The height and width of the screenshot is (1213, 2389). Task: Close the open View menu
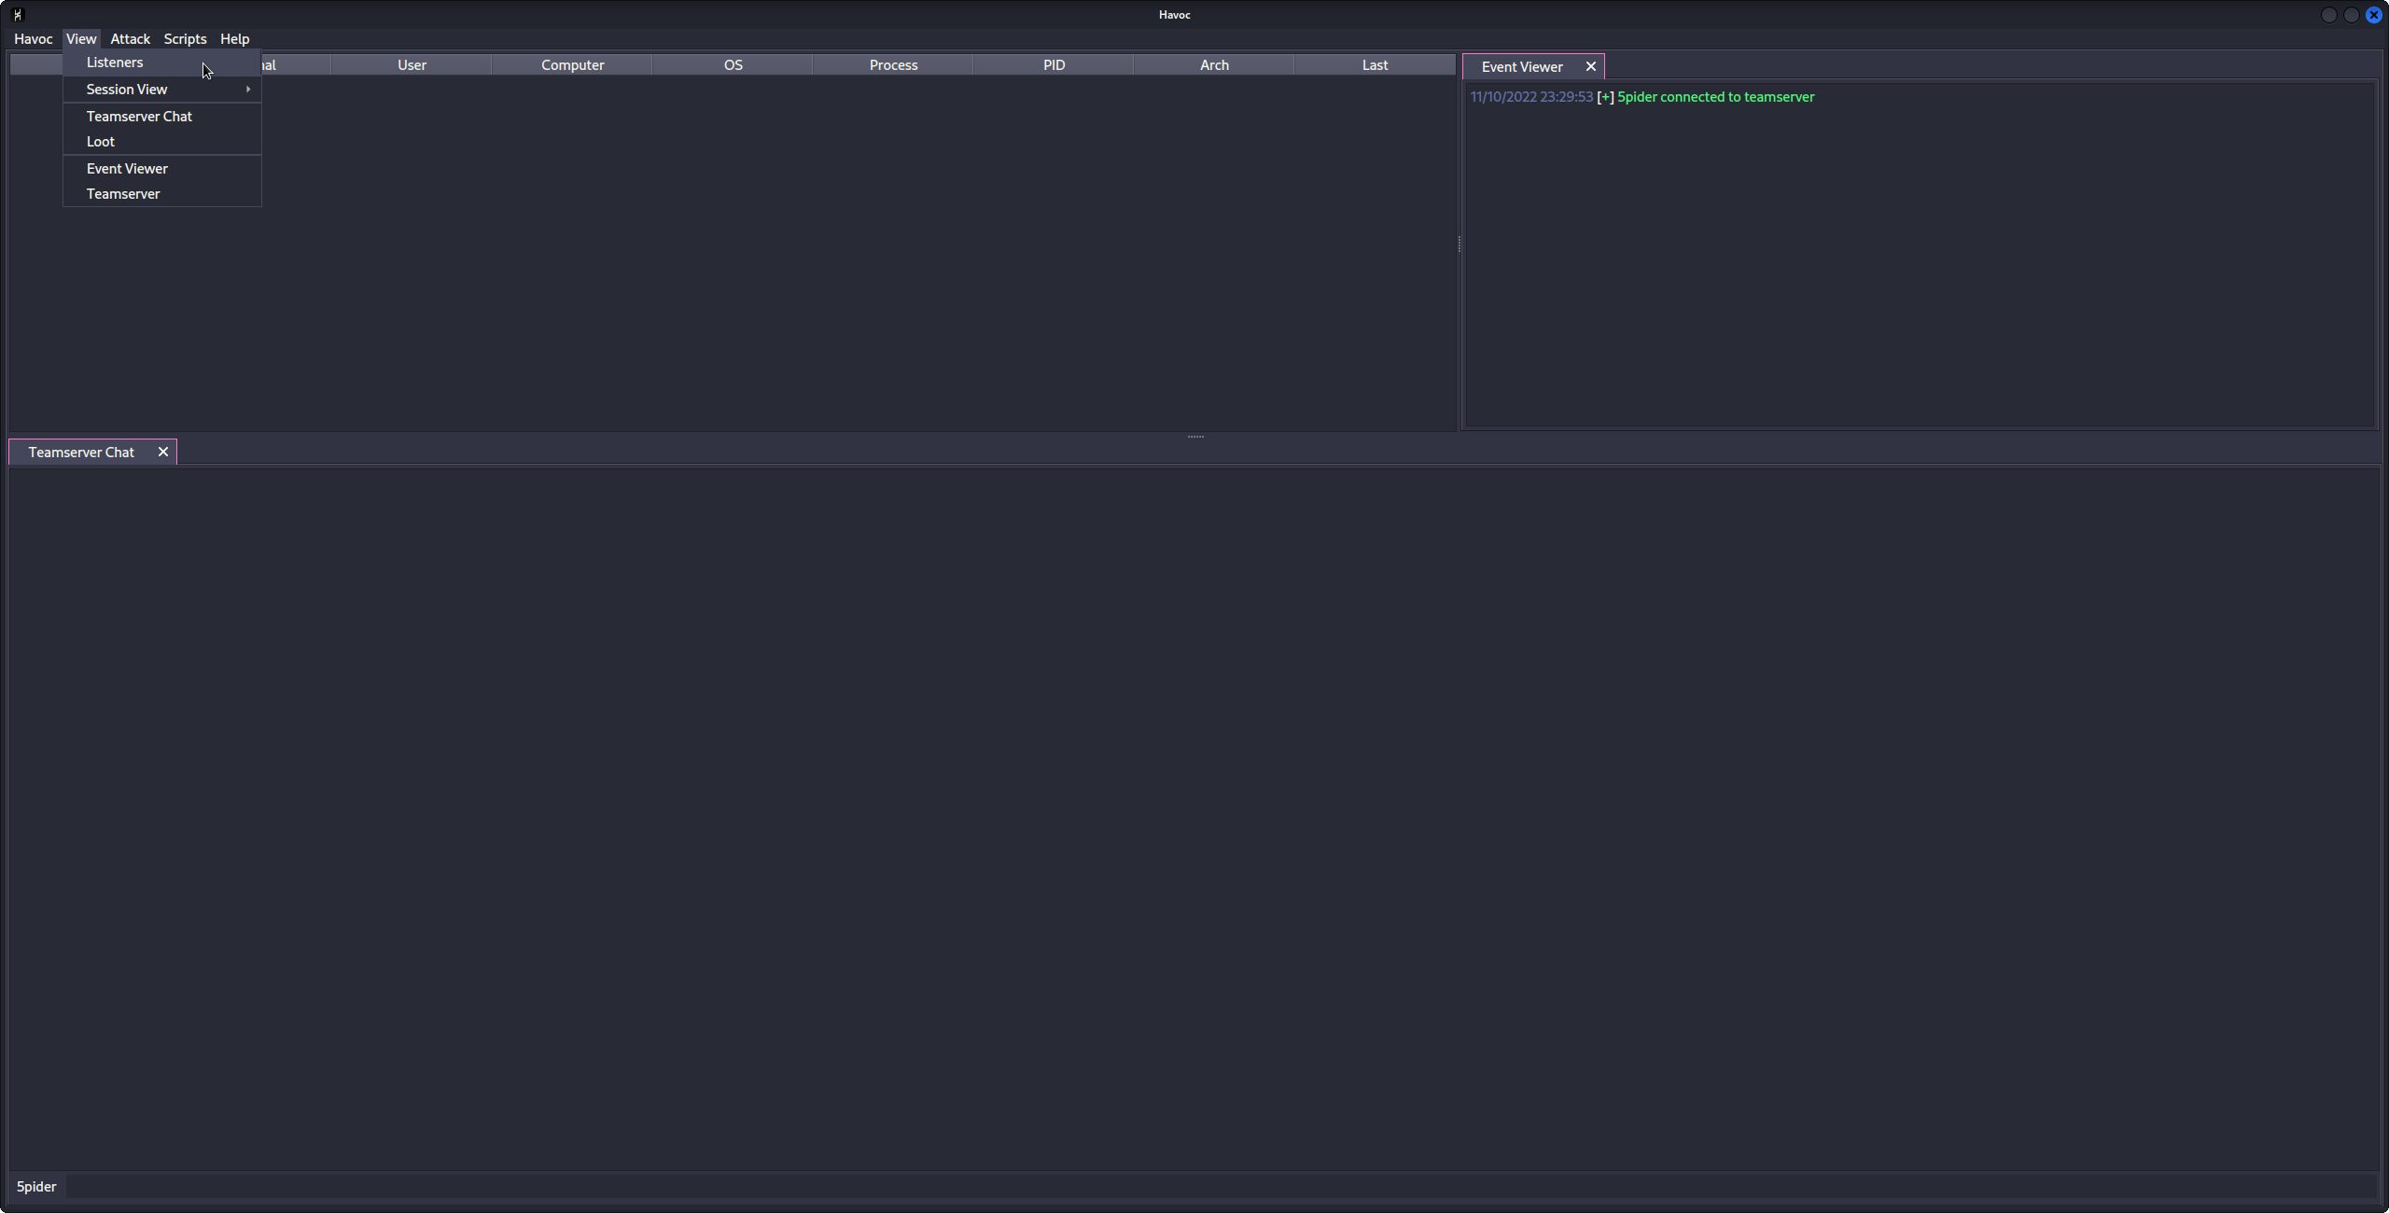[81, 39]
